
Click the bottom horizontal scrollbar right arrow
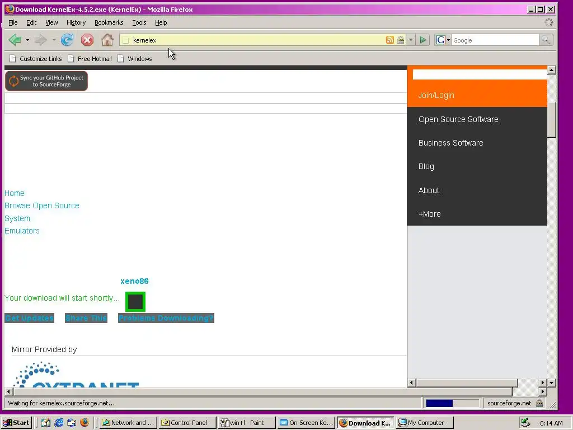click(x=543, y=391)
